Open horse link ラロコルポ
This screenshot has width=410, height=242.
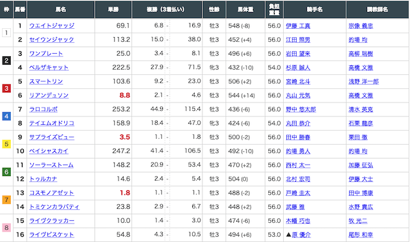[x=44, y=109]
